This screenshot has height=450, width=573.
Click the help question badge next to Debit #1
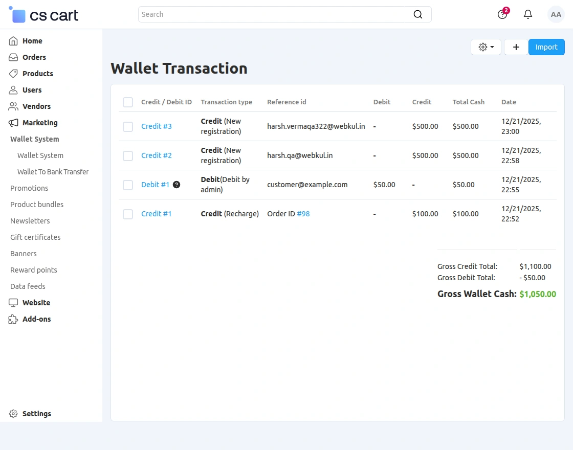[x=177, y=185]
